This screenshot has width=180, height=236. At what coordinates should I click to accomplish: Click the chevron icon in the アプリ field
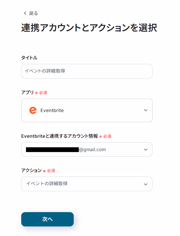point(146,110)
